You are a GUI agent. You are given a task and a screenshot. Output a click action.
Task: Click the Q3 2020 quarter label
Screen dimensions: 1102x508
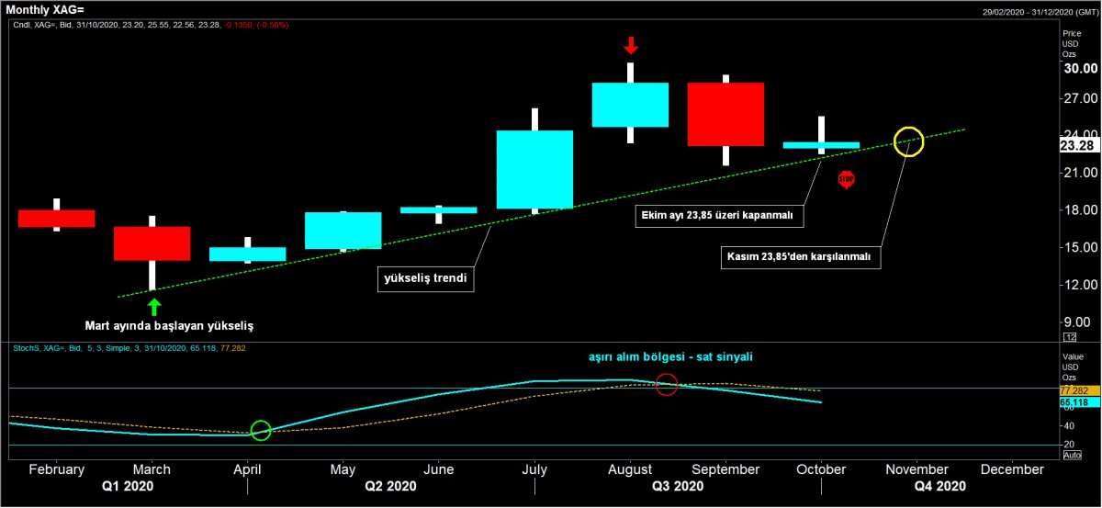coord(679,486)
